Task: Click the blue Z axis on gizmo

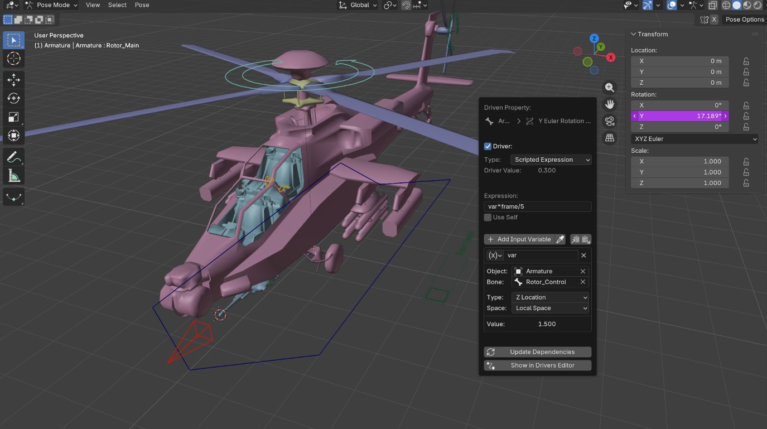Action: click(595, 38)
